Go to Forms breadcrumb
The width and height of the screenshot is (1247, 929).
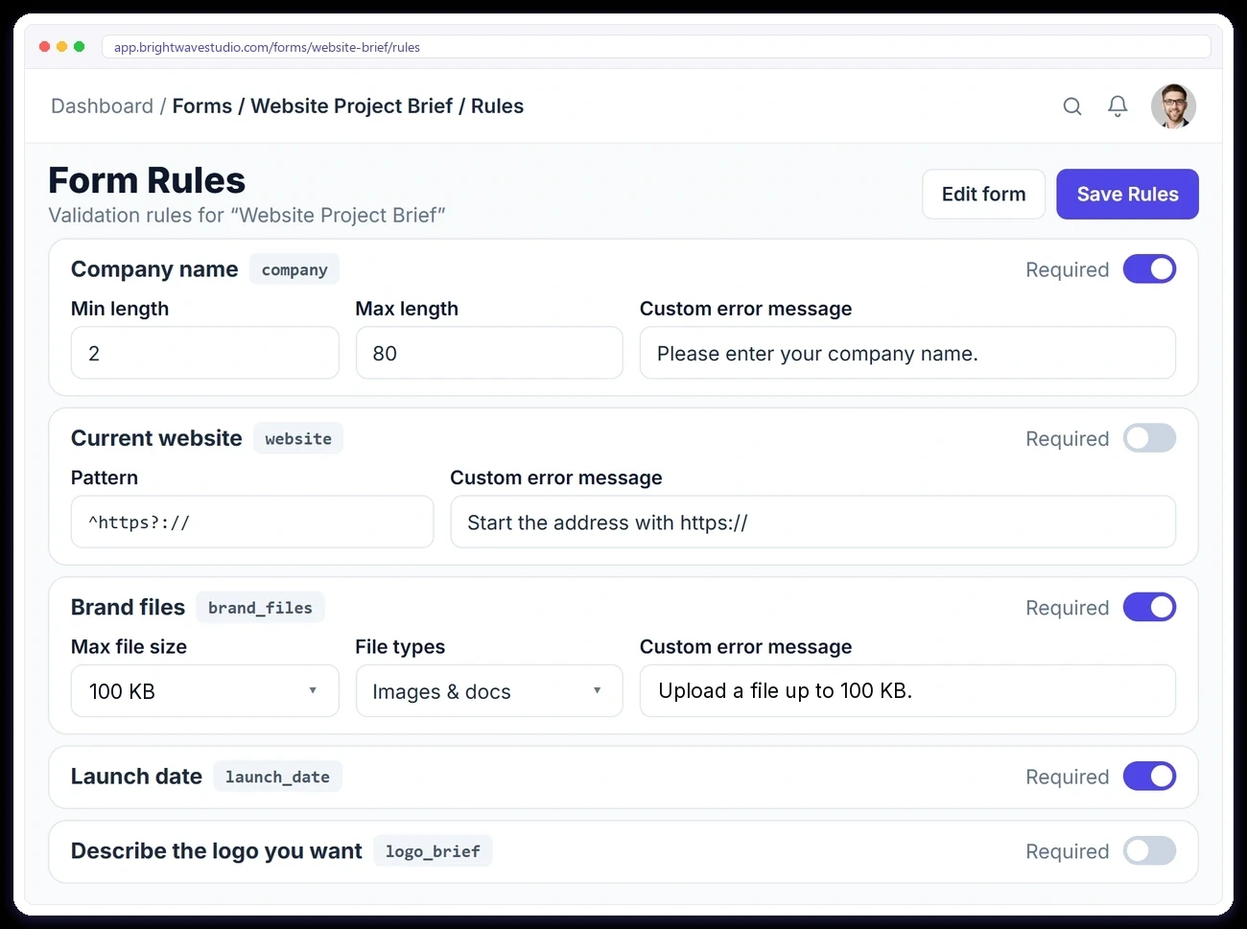coord(201,105)
